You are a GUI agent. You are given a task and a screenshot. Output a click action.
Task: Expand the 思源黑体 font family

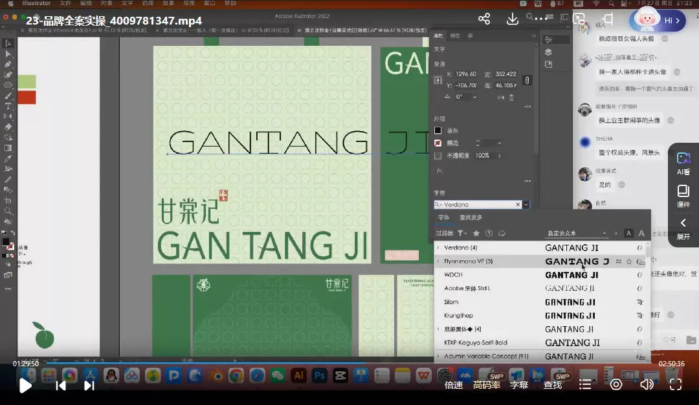pos(438,329)
